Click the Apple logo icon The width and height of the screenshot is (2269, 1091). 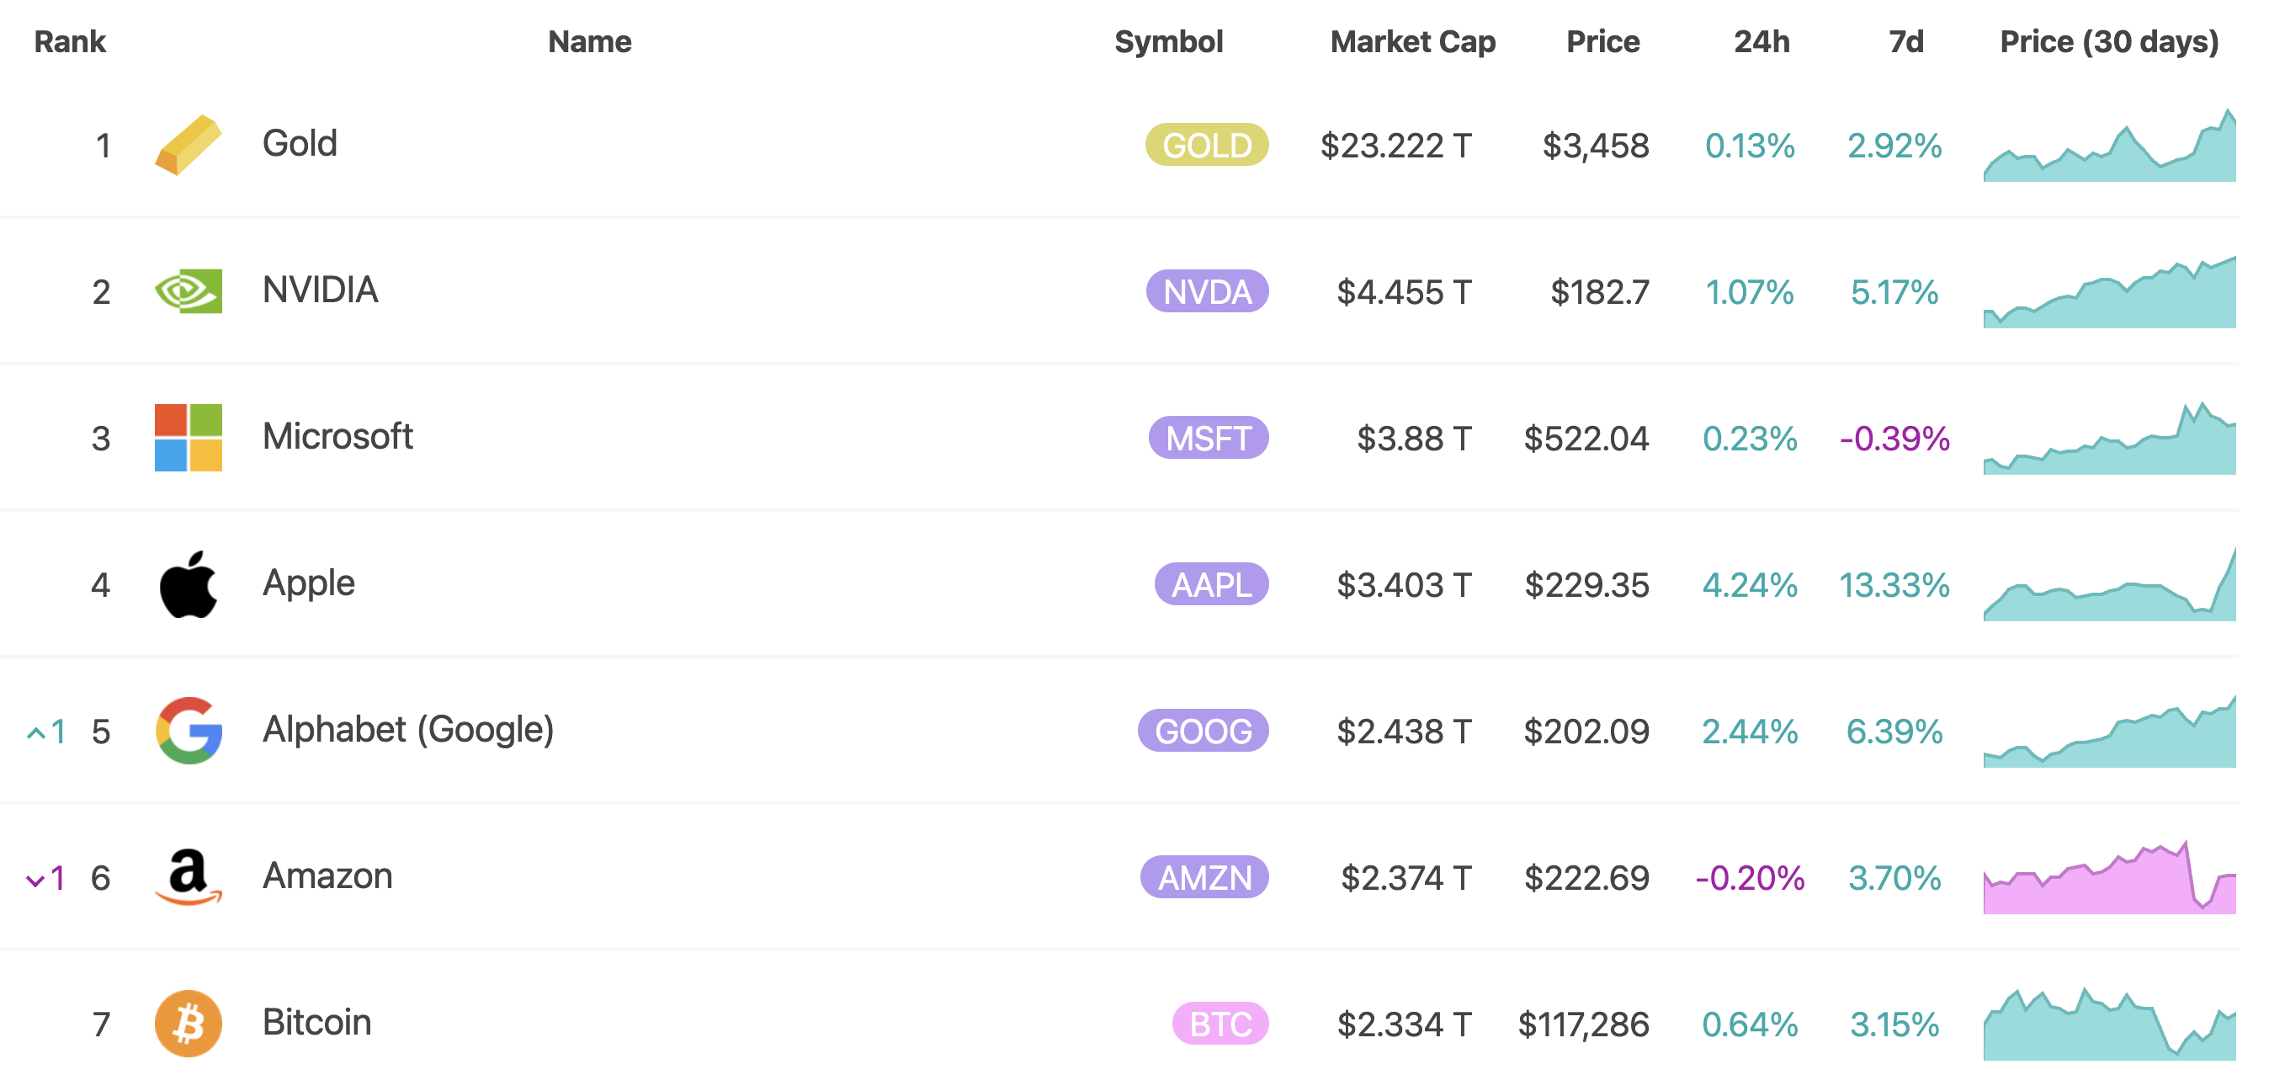point(188,584)
